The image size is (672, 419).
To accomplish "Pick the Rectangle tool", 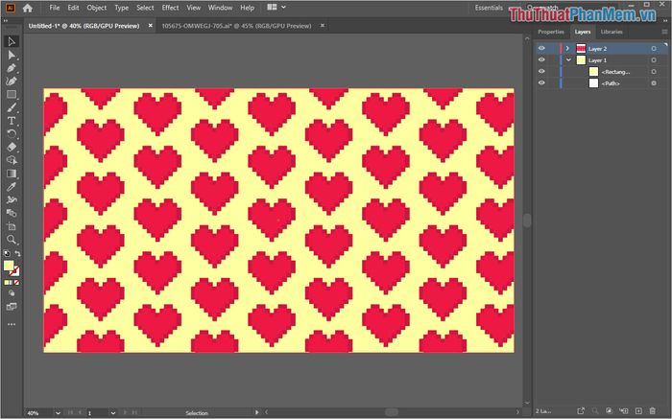I will tap(12, 95).
